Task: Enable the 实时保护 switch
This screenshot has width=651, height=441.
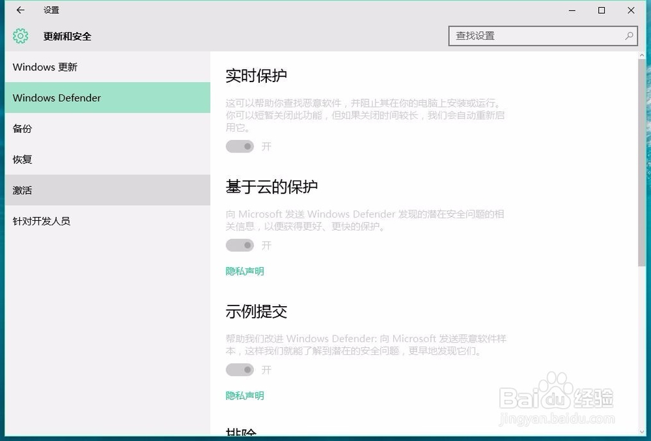Action: tap(240, 147)
